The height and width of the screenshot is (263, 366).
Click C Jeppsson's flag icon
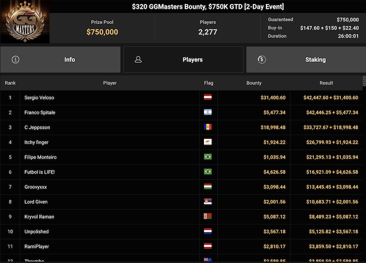(208, 127)
